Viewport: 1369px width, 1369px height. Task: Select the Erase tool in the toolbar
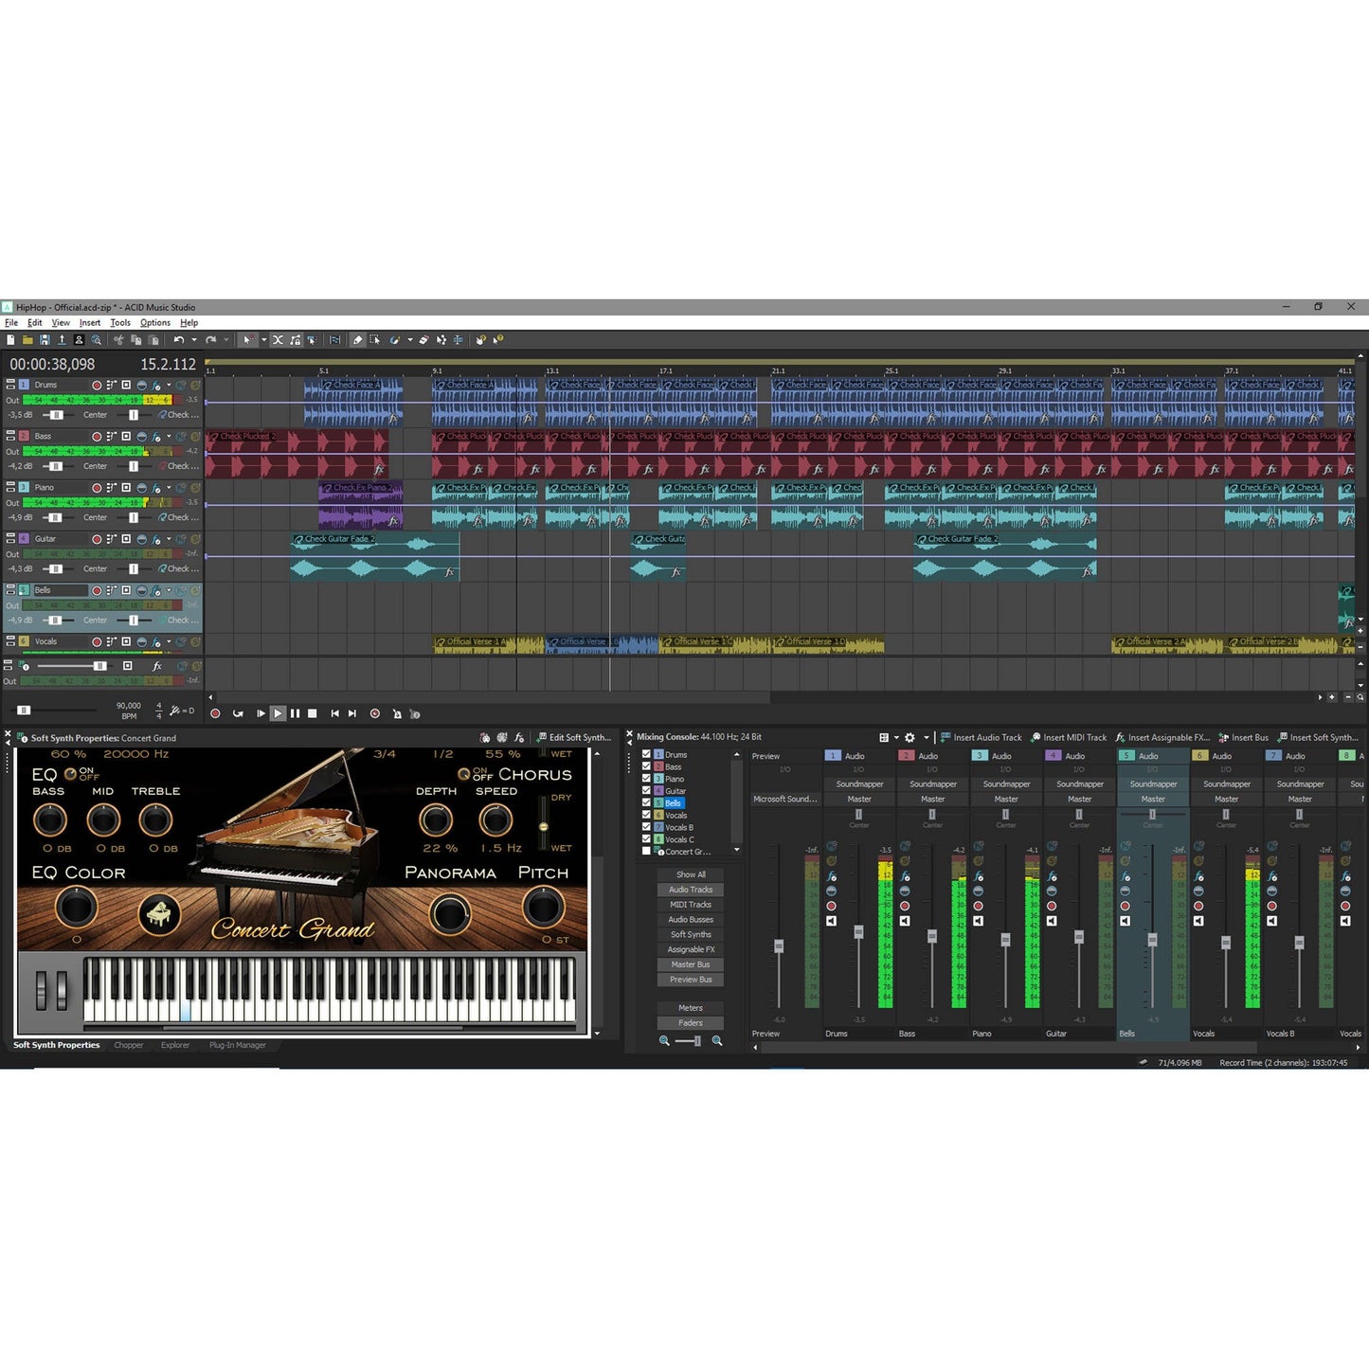pyautogui.click(x=423, y=340)
